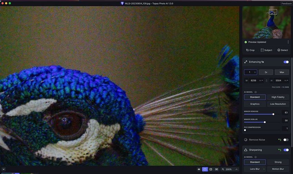The height and width of the screenshot is (174, 293).
Task: Select Graphics enhancing model
Action: coord(255,104)
